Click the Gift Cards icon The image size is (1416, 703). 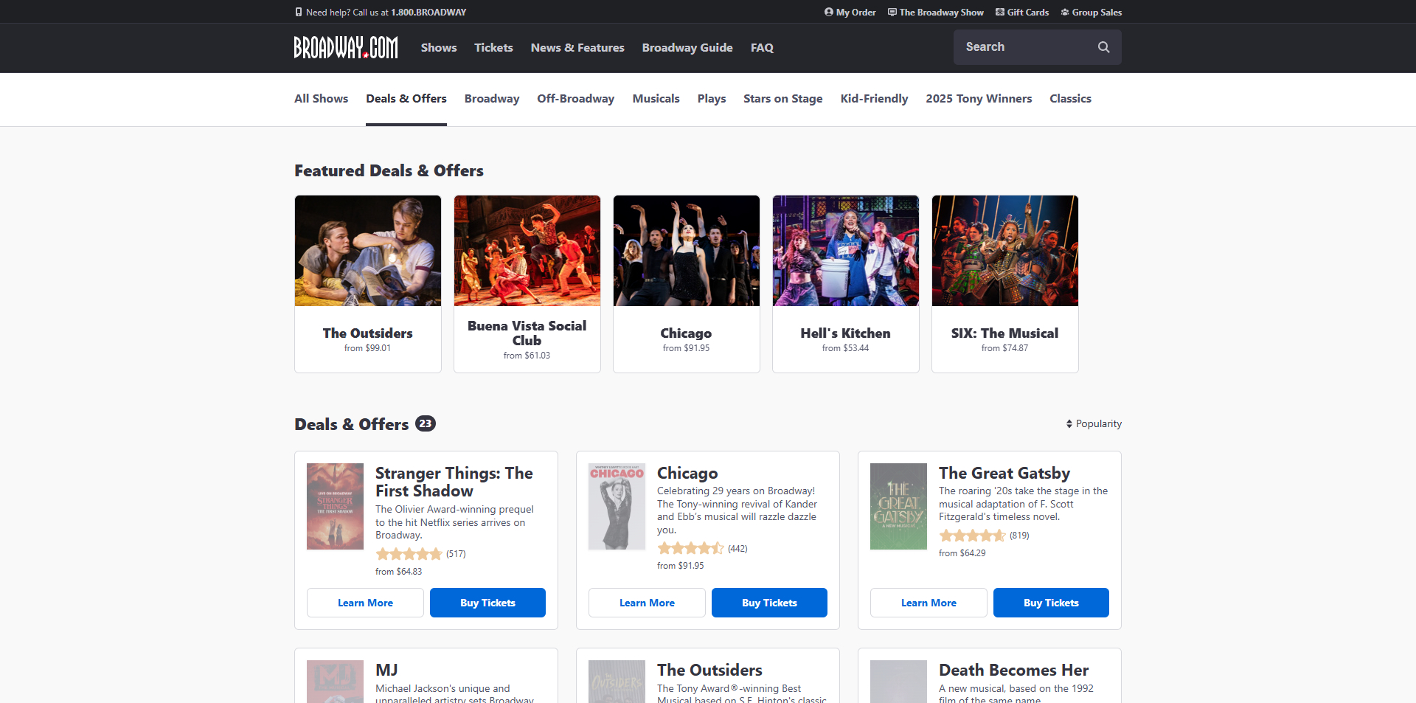click(x=1000, y=12)
